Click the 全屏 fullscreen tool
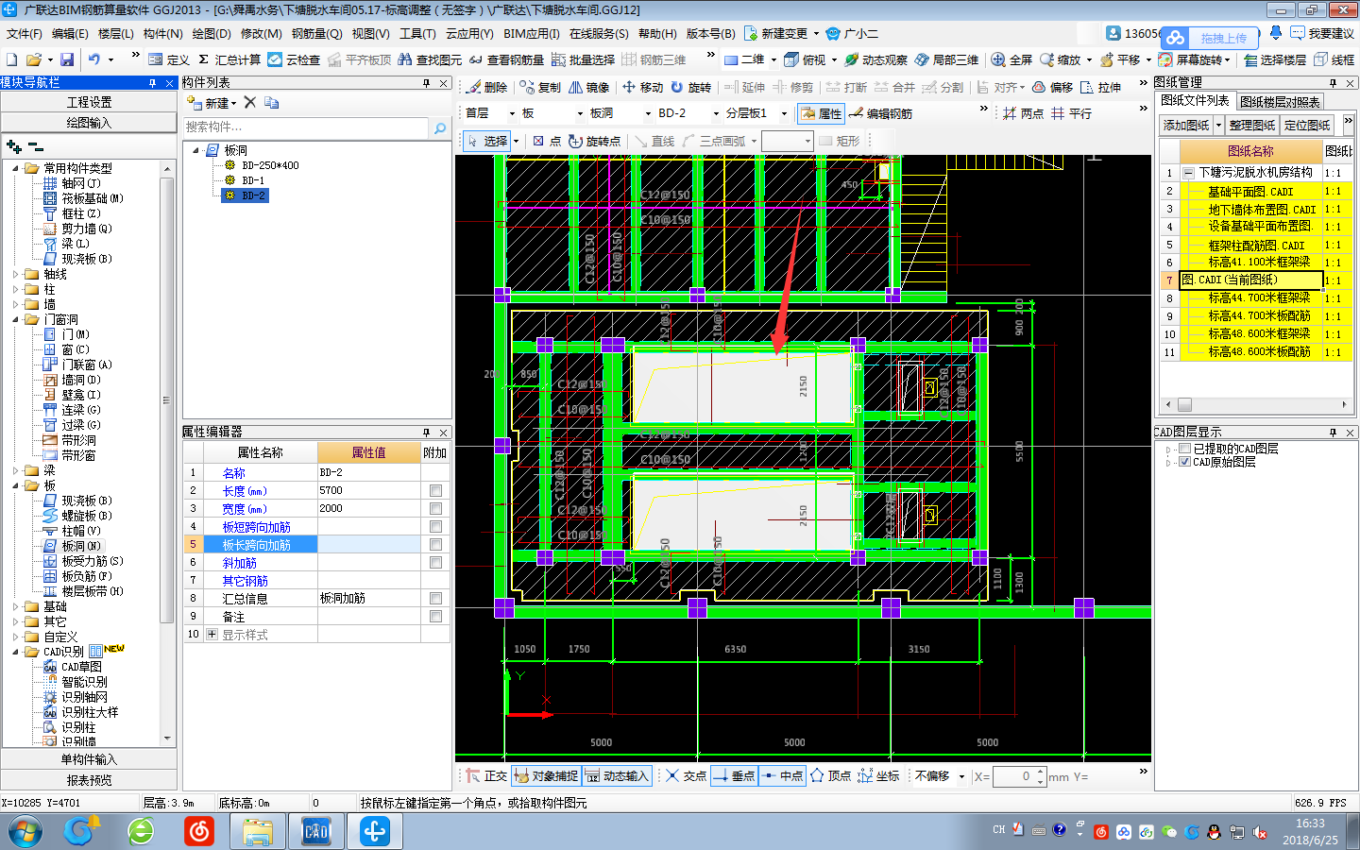The image size is (1360, 850). tap(1011, 59)
